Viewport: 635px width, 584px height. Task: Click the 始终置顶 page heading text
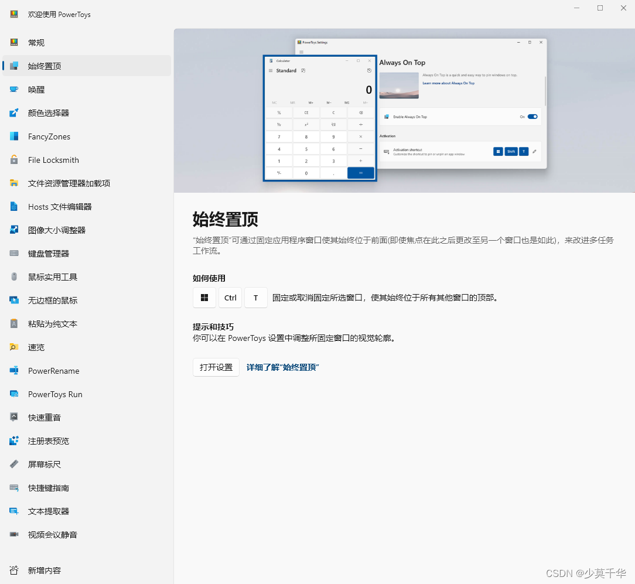click(x=225, y=219)
